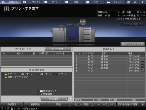Screen dimensions: 146x110
Task: Switch to the スキャン tab
Action: pyautogui.click(x=115, y=2)
